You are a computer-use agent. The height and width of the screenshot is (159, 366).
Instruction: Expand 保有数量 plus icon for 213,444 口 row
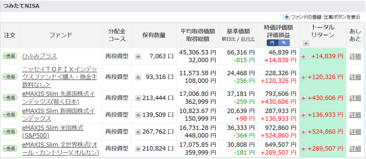pos(138,97)
